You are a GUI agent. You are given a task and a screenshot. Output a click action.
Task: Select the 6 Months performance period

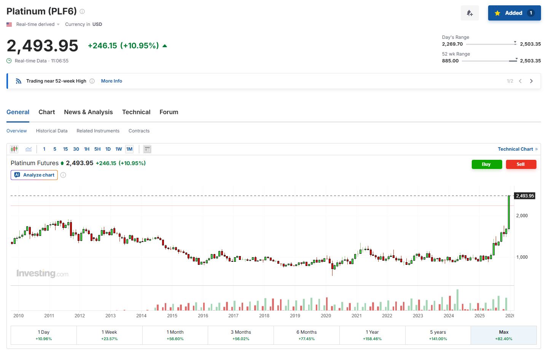(x=307, y=335)
